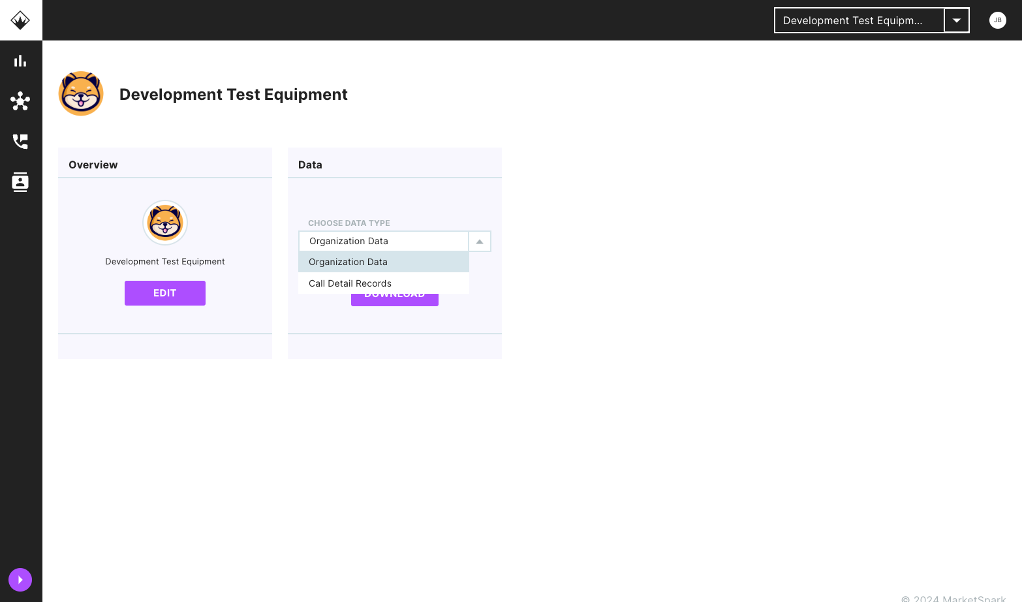1022x602 pixels.
Task: Select the network hub sidebar icon
Action: (x=20, y=101)
